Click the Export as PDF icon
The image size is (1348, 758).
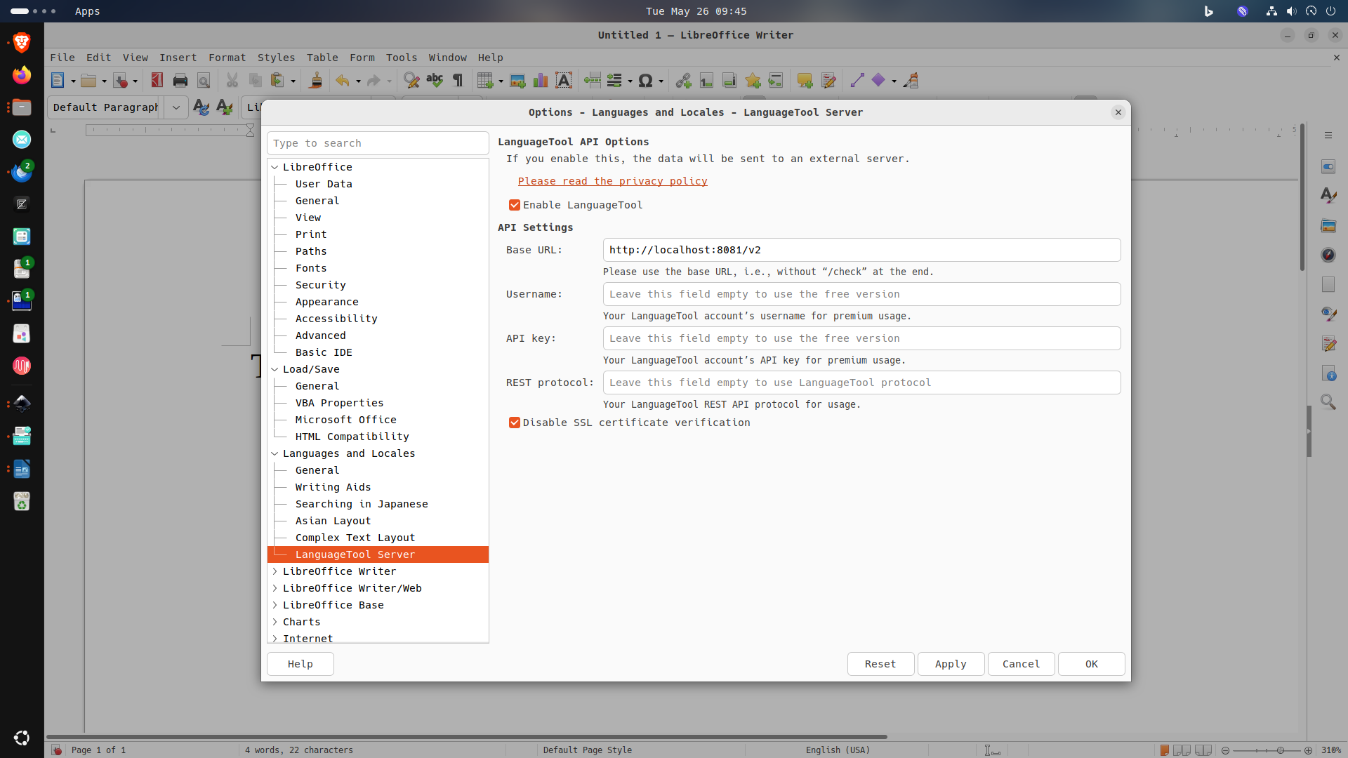[x=157, y=81]
